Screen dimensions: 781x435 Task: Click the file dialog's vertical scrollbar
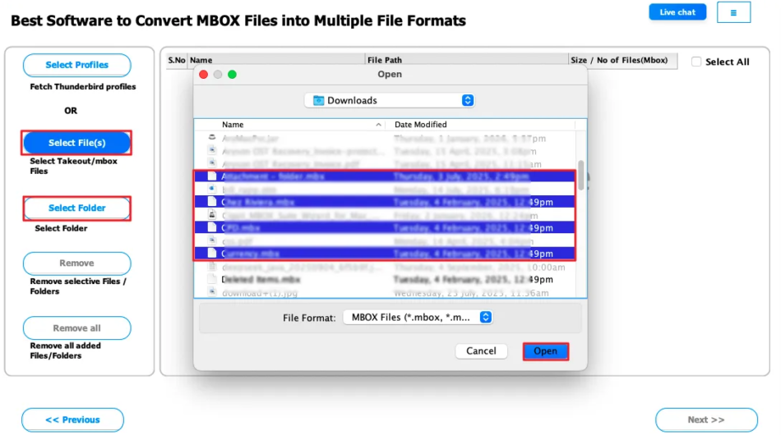point(580,175)
